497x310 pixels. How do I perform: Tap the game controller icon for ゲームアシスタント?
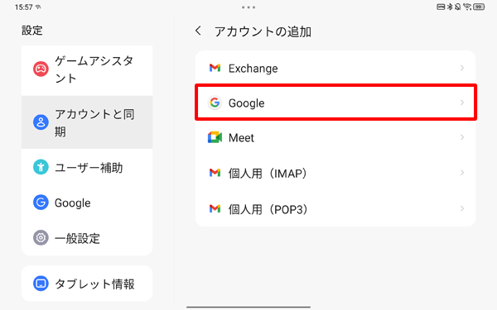(x=41, y=69)
